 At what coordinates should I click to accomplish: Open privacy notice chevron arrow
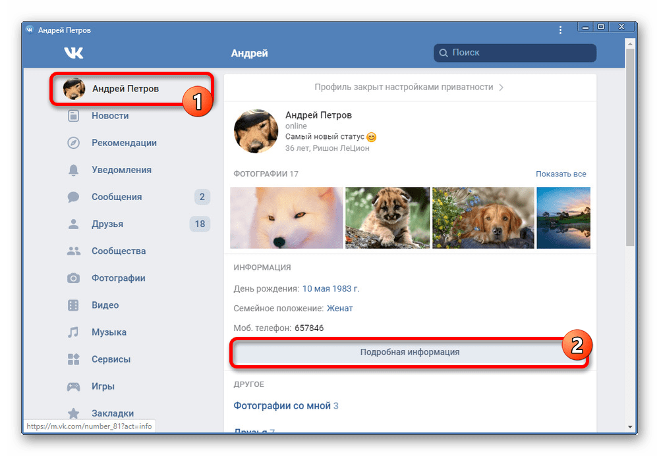[x=501, y=88]
